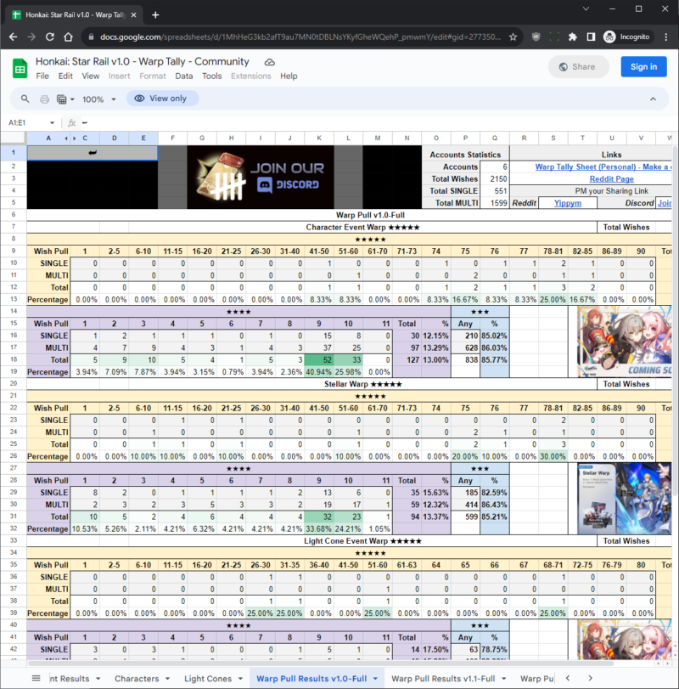Open the in-sheet search (magnifying glass)
Image resolution: width=679 pixels, height=689 pixels.
pos(24,99)
